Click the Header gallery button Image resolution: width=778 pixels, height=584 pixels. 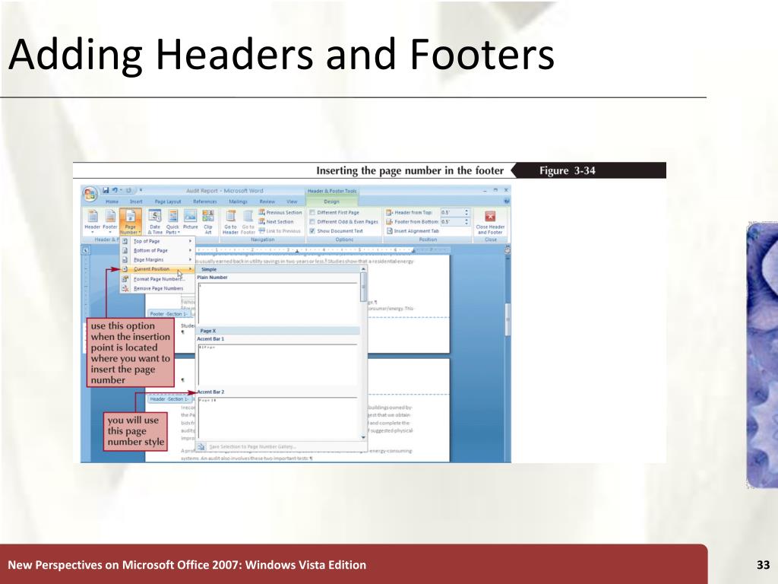(x=92, y=221)
